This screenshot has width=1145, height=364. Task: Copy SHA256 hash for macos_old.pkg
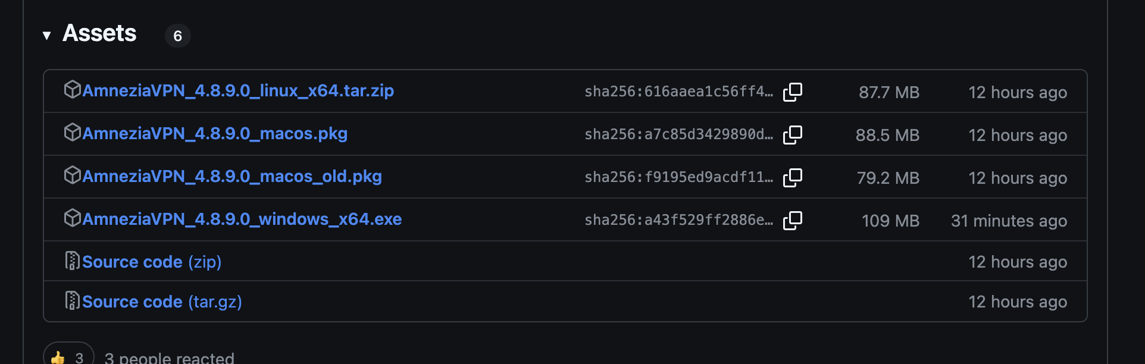pyautogui.click(x=793, y=178)
